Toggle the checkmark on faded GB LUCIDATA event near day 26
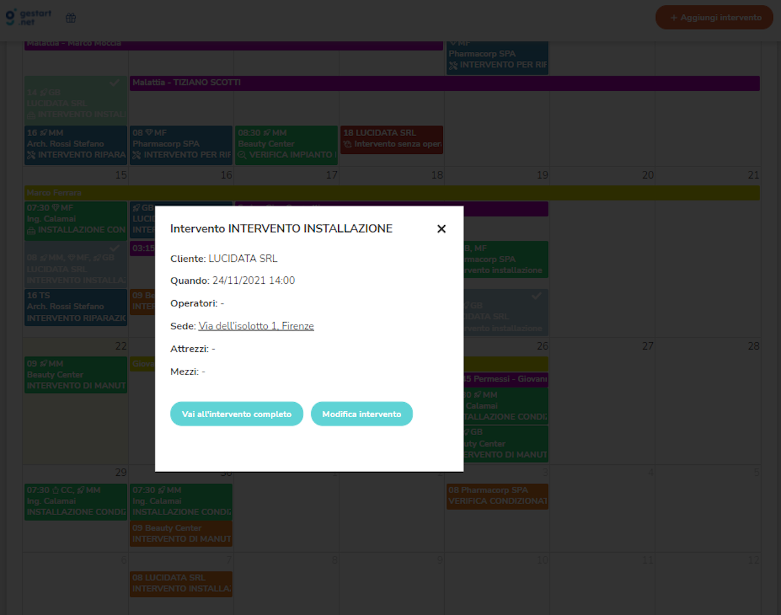The image size is (781, 615). click(537, 295)
